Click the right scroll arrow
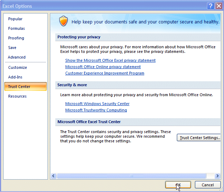Image resolution: width=224 pixels, height=192 pixels. pos(217,176)
